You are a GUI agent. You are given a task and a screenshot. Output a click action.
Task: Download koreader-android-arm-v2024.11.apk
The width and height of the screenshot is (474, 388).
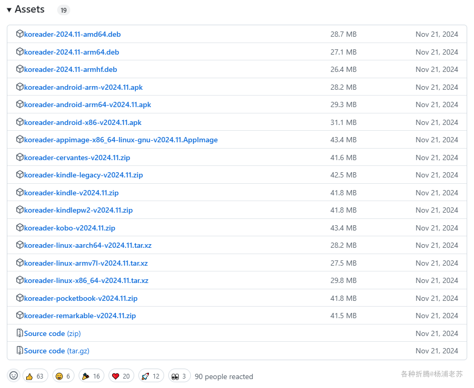(x=83, y=87)
